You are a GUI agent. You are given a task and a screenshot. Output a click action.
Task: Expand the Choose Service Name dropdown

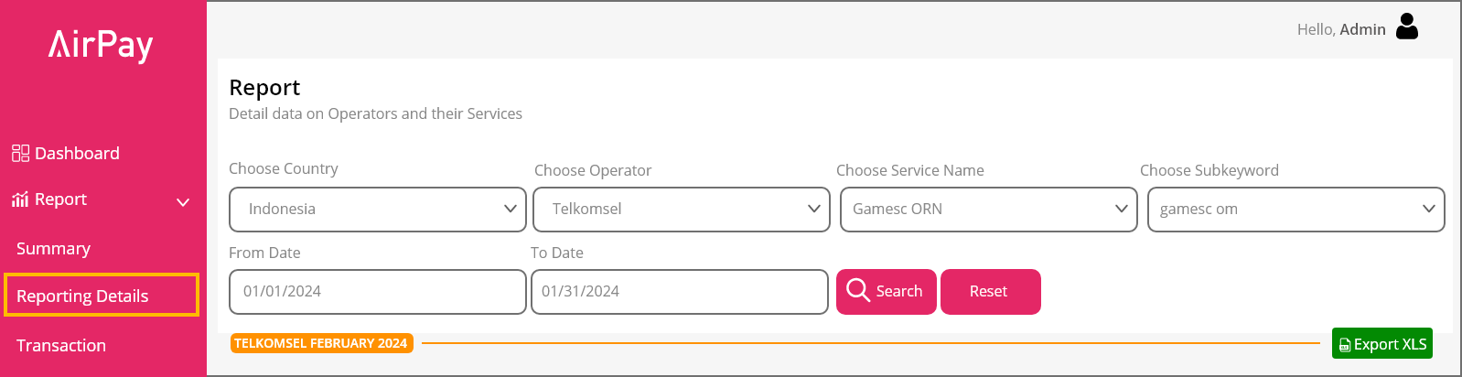point(989,210)
